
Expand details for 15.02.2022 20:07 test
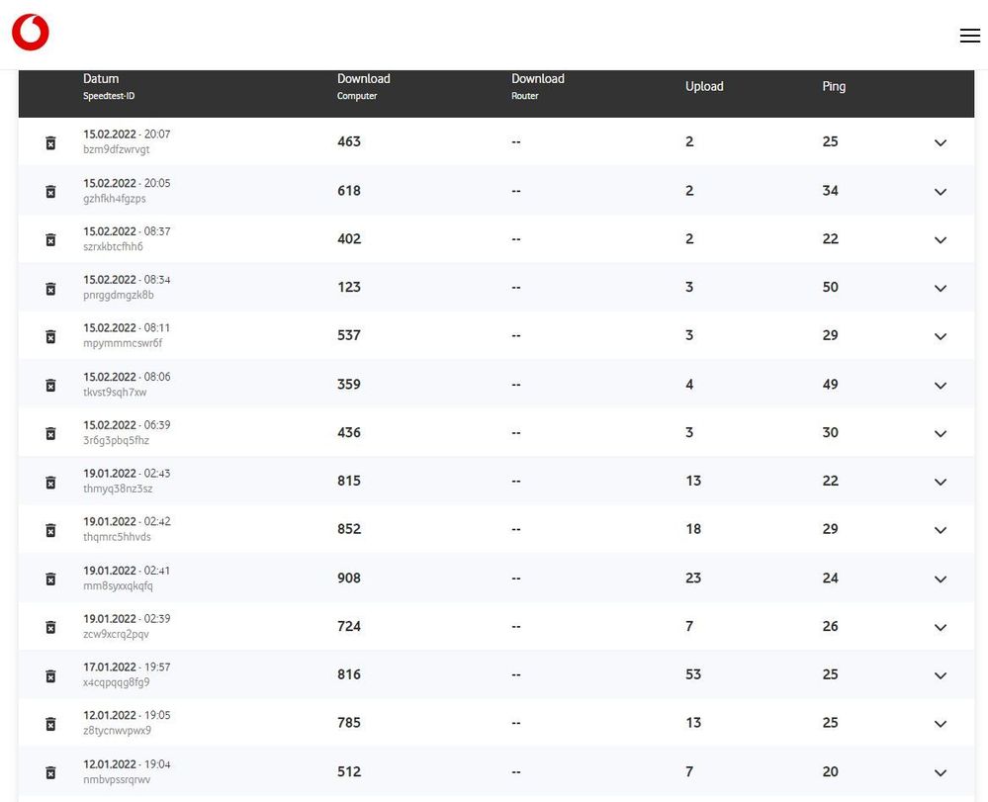pyautogui.click(x=941, y=143)
